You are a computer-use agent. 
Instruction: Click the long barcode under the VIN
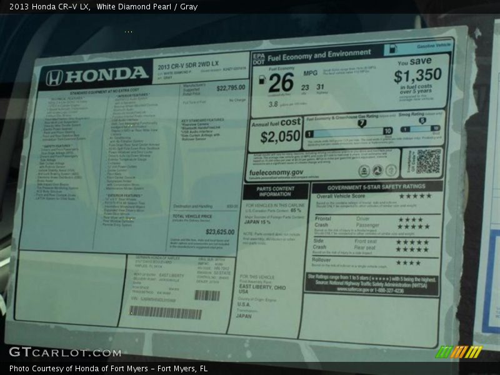166,312
